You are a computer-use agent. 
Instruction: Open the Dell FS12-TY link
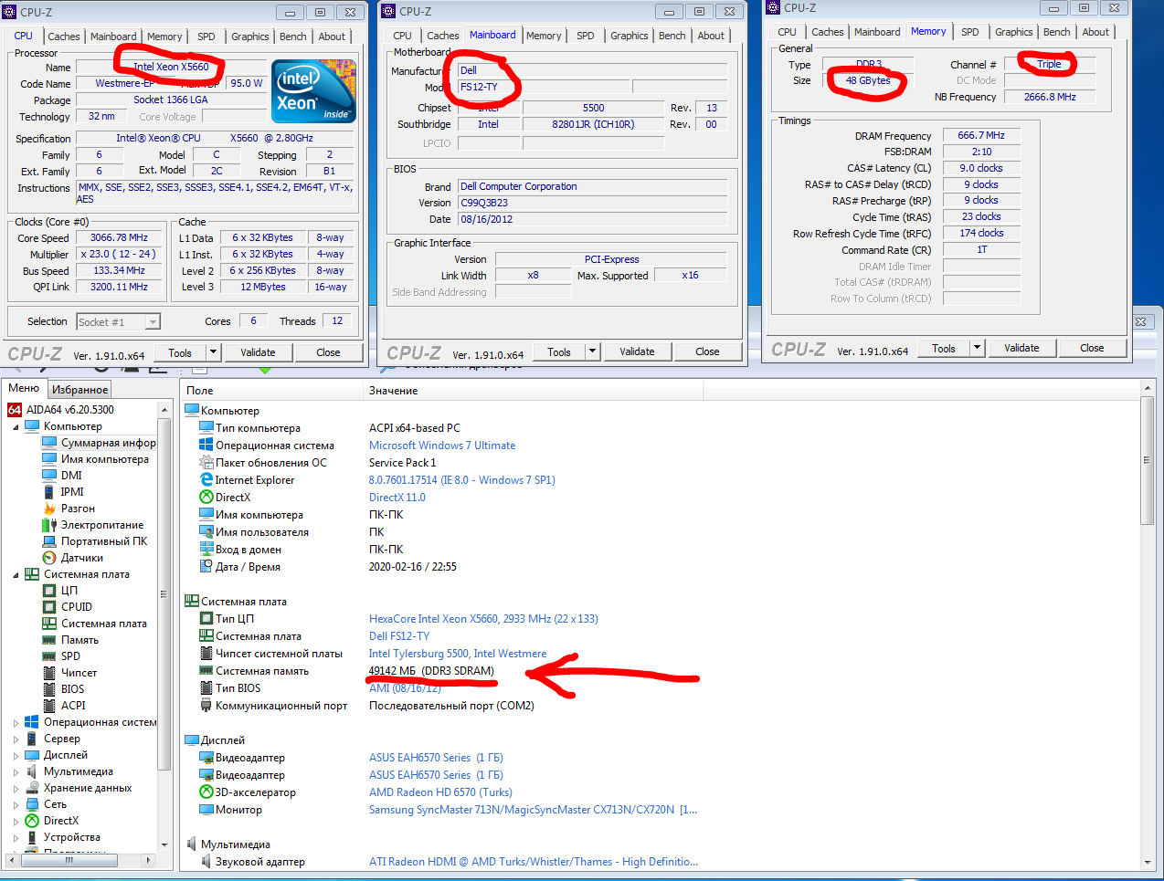coord(399,636)
